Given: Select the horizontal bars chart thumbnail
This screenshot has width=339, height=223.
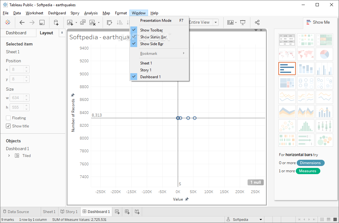Looking at the screenshot, I should [287, 69].
